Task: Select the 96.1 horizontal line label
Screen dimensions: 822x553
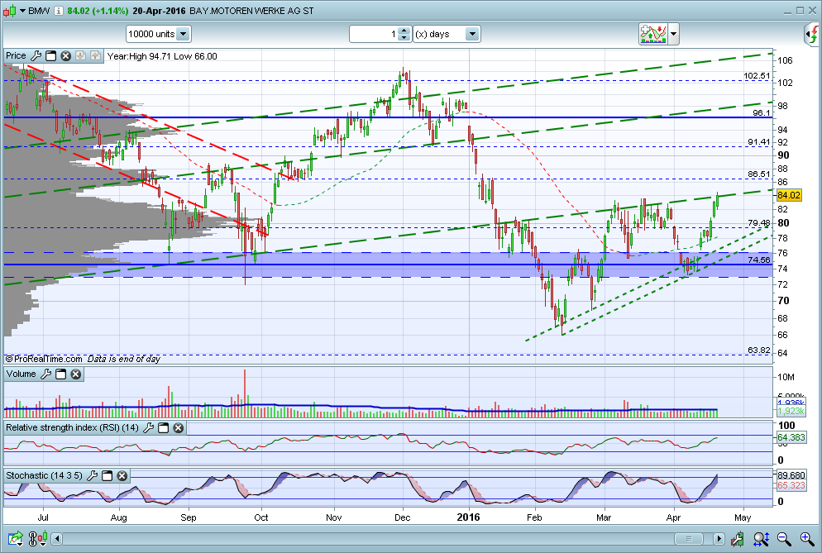Action: [761, 112]
